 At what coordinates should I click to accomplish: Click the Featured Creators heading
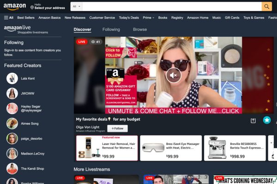pyautogui.click(x=23, y=65)
